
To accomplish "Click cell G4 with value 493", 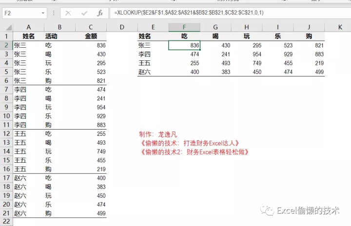I will 215,63.
